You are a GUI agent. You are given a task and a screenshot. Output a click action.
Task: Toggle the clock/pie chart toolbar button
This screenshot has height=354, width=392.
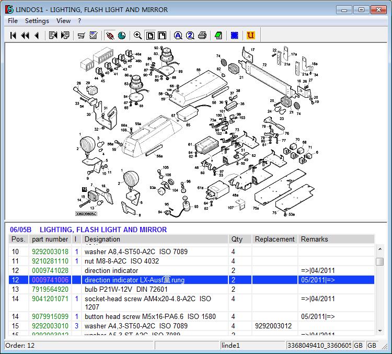click(x=122, y=36)
